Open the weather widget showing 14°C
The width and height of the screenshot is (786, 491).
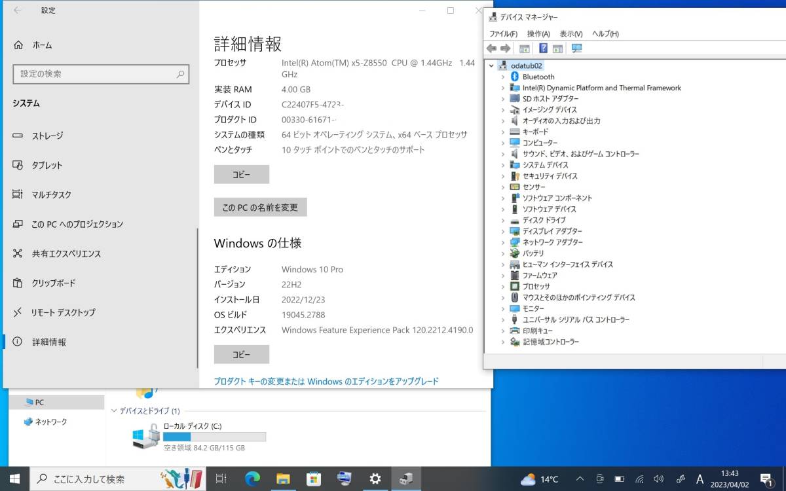pyautogui.click(x=540, y=479)
